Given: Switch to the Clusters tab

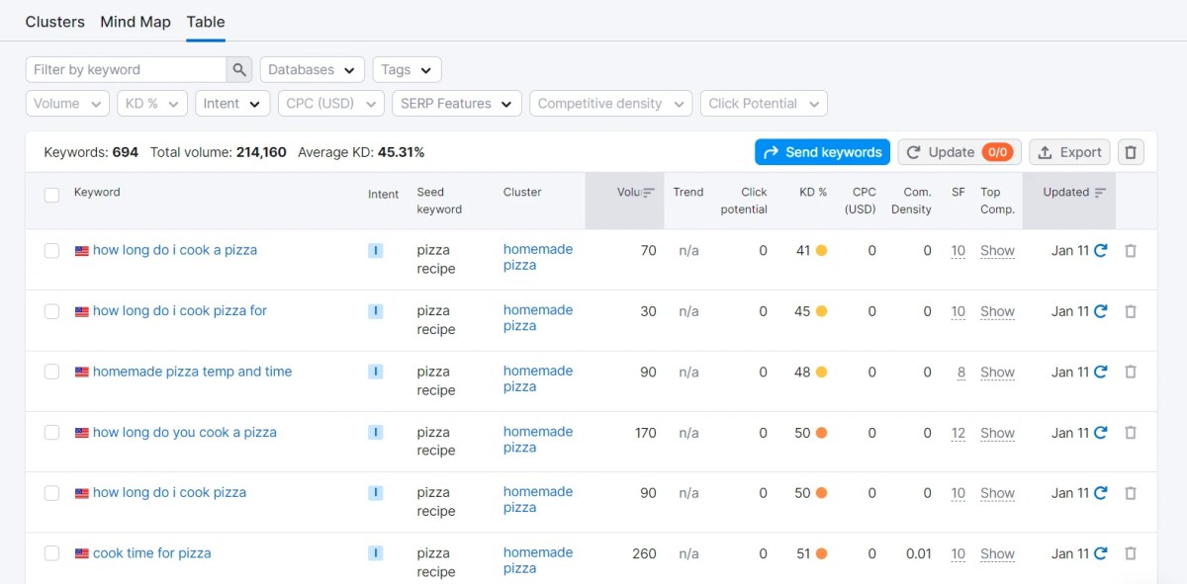Looking at the screenshot, I should coord(55,22).
